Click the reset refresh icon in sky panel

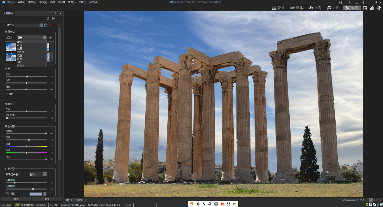click(x=48, y=18)
